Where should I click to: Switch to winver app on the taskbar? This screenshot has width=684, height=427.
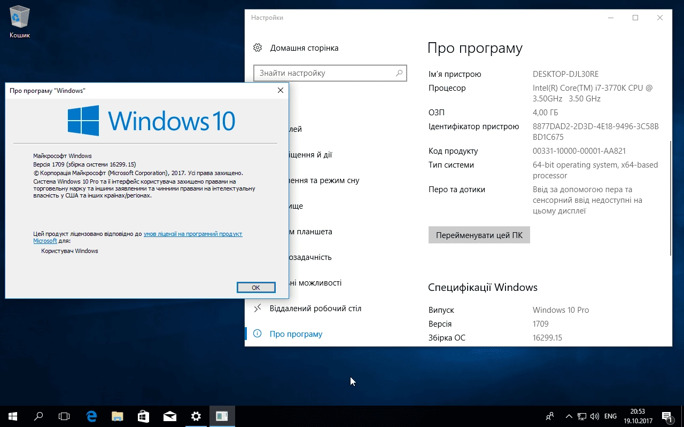(222, 416)
